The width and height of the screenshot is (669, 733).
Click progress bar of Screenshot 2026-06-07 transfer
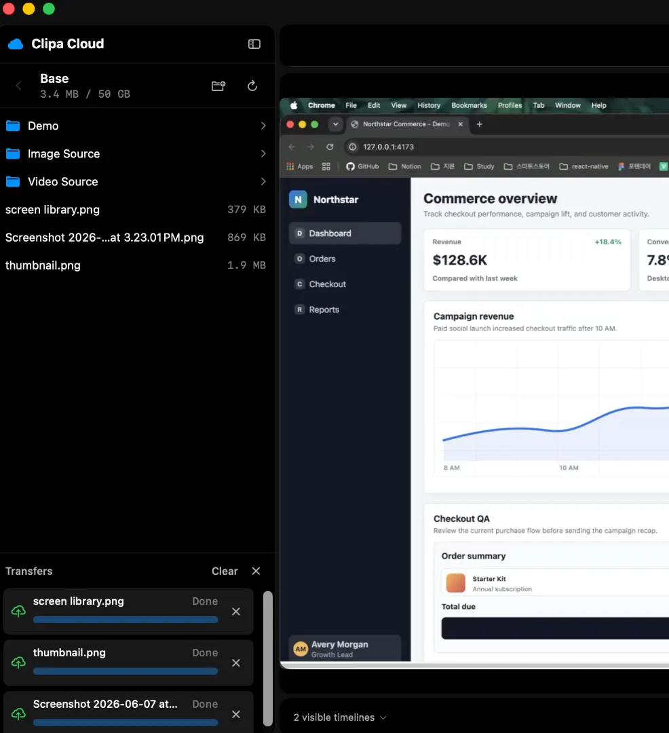point(126,723)
